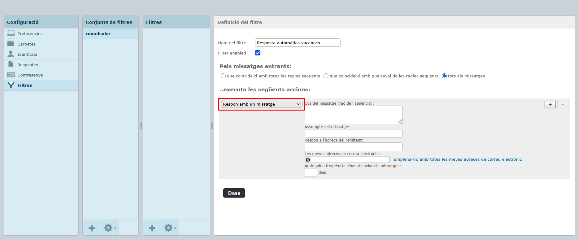
Task: Open the Respostes document icon entry
Action: click(11, 64)
